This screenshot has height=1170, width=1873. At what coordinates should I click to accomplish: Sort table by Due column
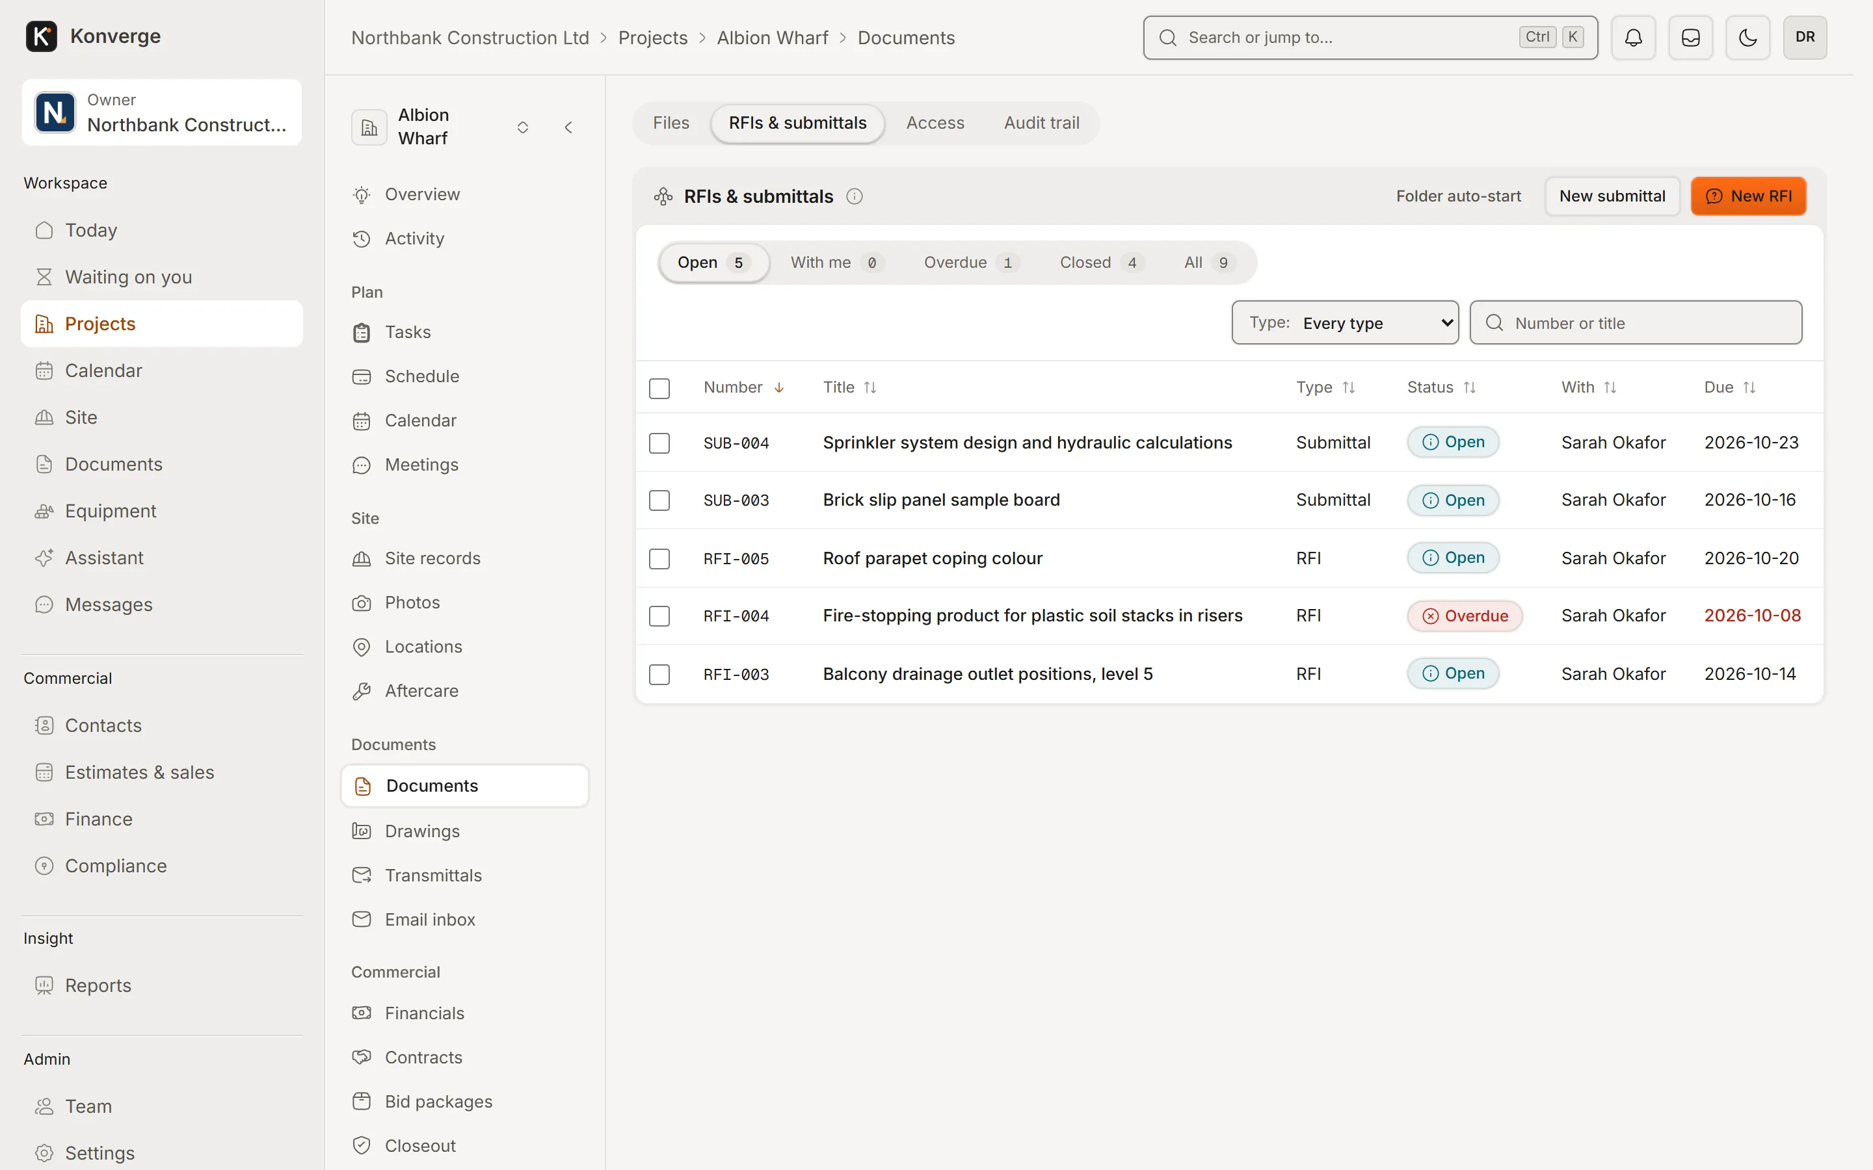pyautogui.click(x=1730, y=387)
